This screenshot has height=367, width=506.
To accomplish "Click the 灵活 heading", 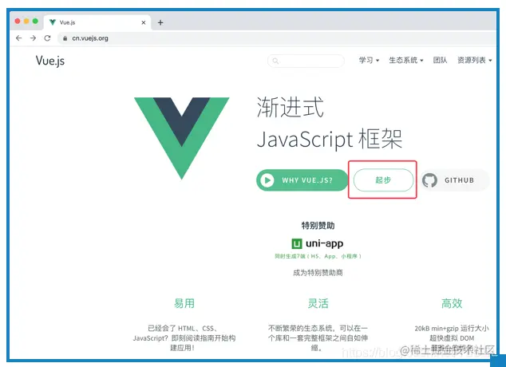I will (x=318, y=303).
